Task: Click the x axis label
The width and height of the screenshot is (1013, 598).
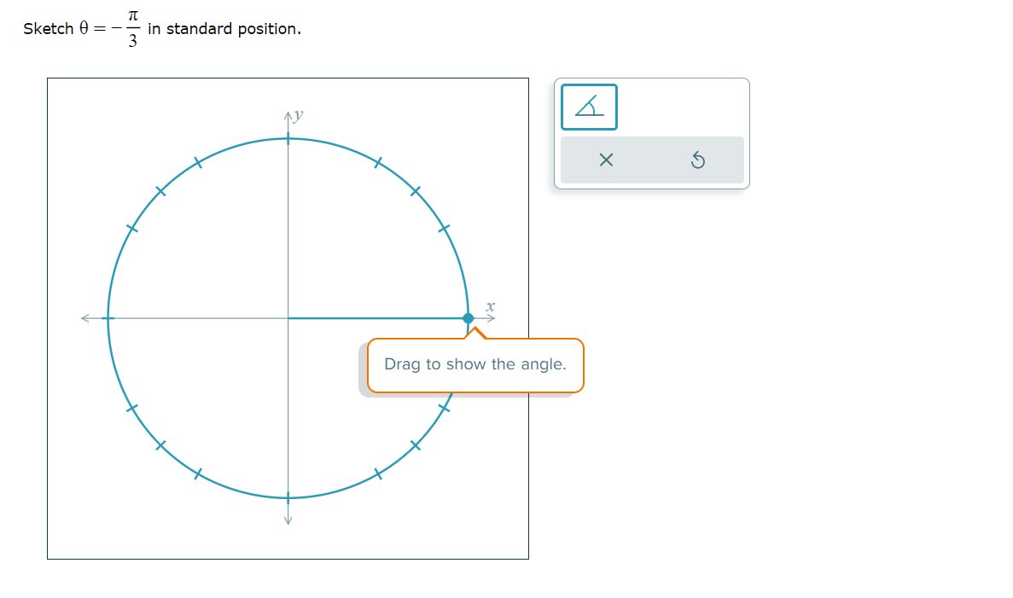Action: pos(488,306)
